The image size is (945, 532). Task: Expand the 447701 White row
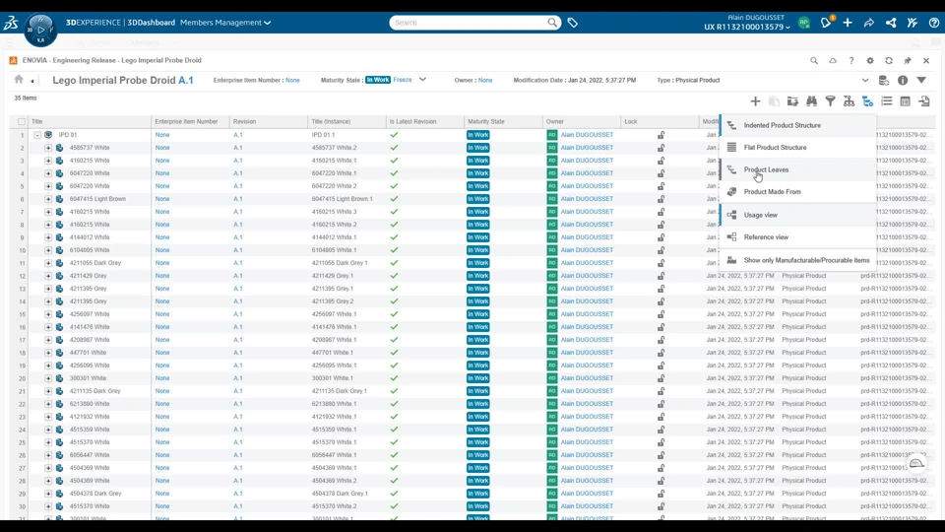tap(48, 353)
